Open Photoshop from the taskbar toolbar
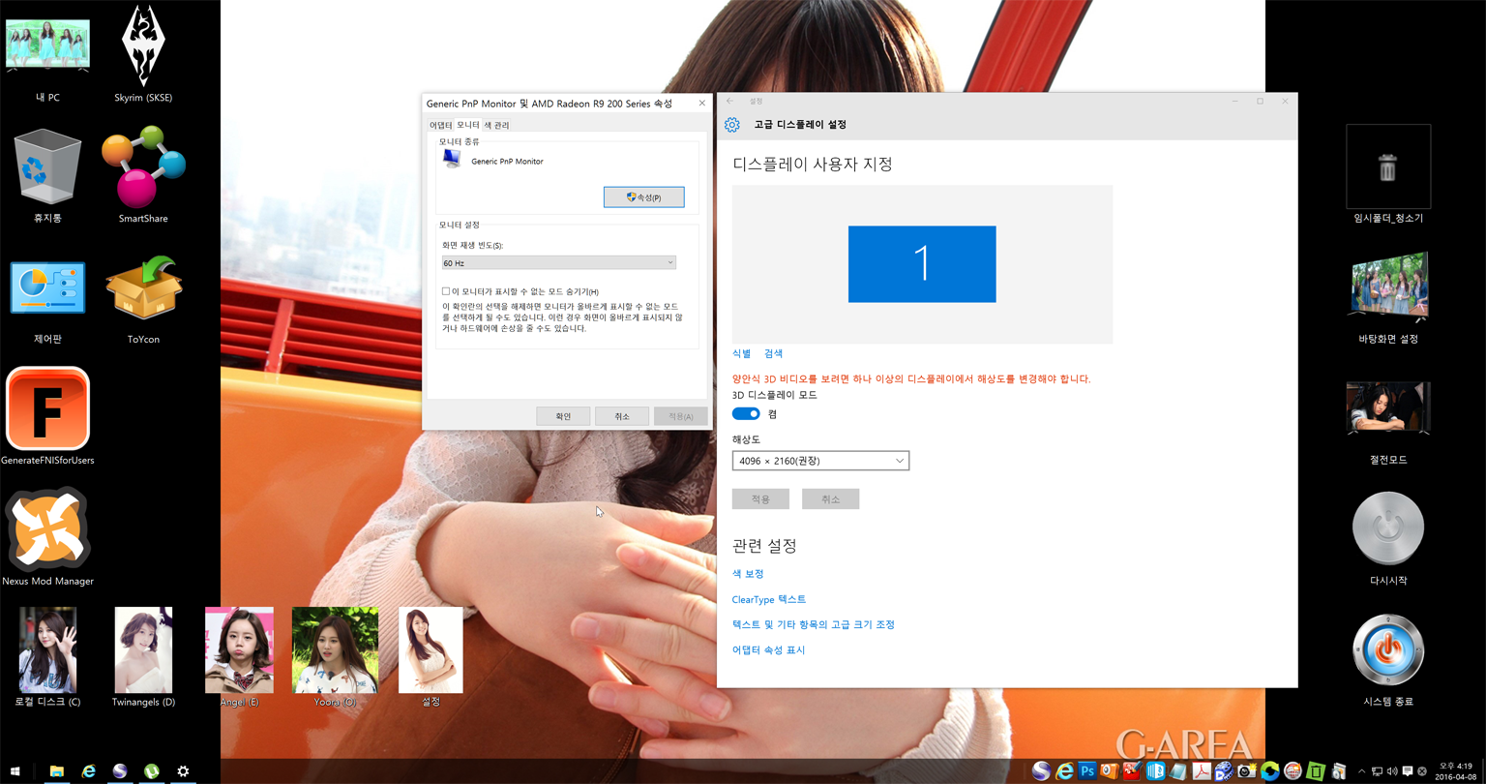1486x784 pixels. pos(1086,770)
